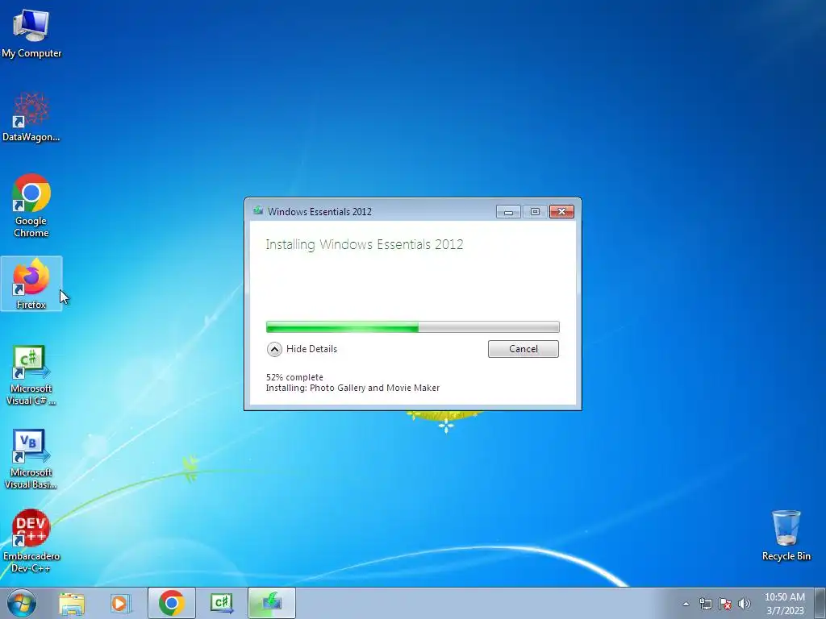Screen dimensions: 826x619
Task: Launch Windows Media Player from the taskbar
Action: pos(120,603)
